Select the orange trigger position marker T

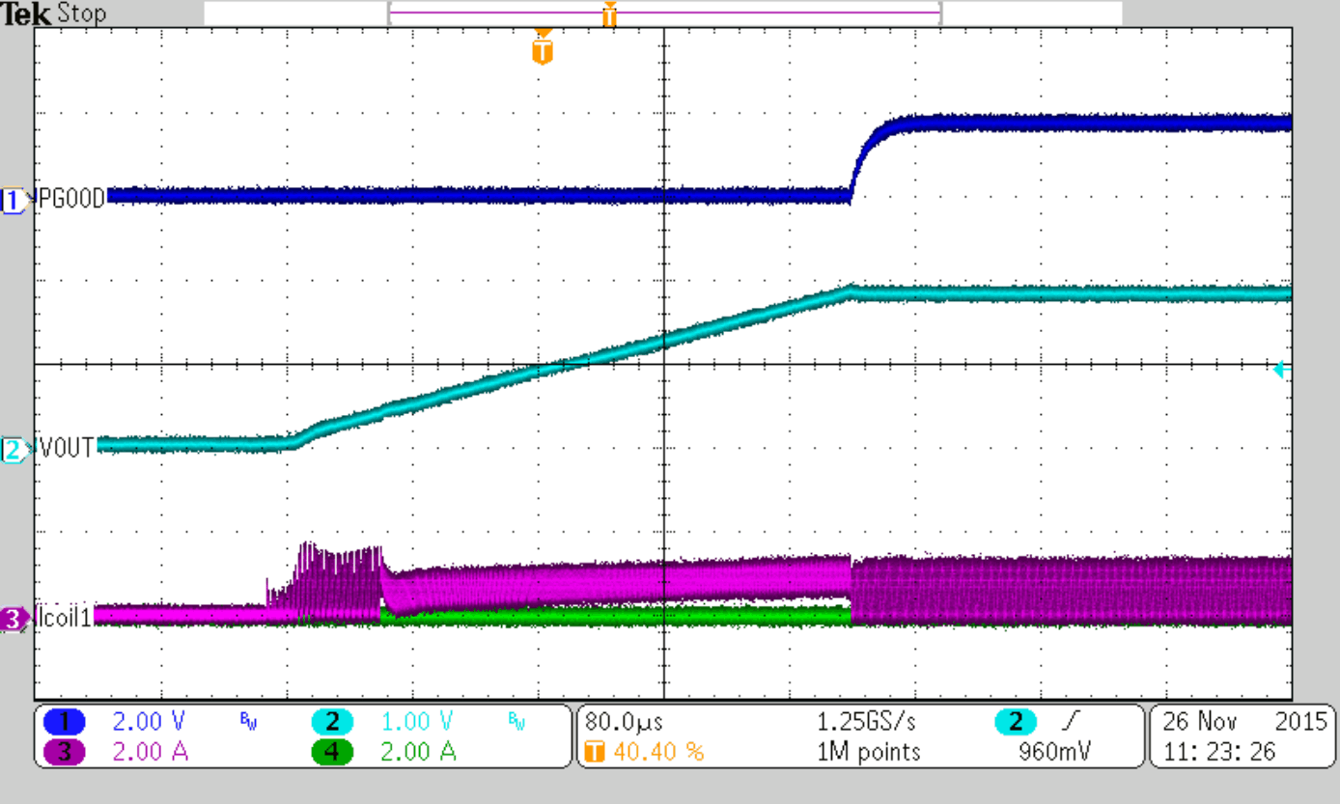coord(544,49)
